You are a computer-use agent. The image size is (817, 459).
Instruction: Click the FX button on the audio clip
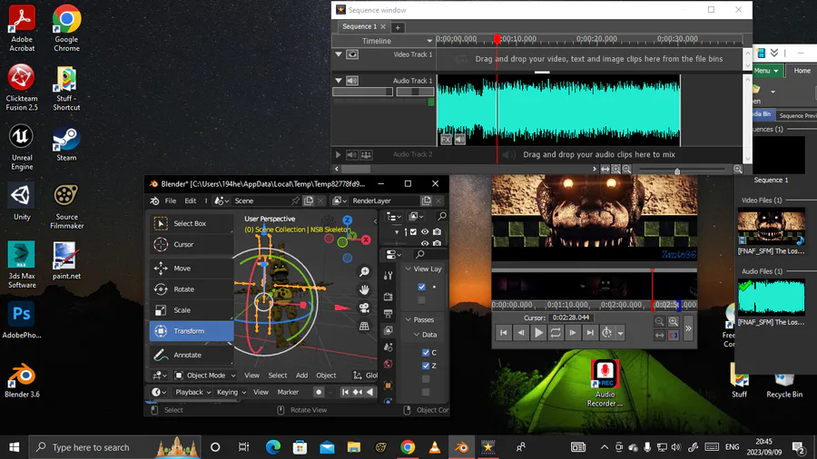pyautogui.click(x=446, y=140)
